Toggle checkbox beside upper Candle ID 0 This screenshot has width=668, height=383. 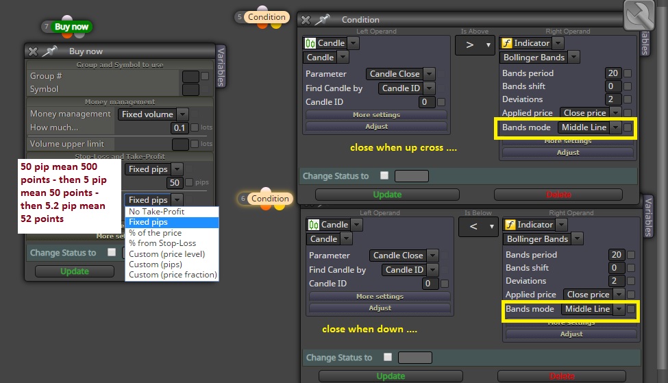(441, 102)
